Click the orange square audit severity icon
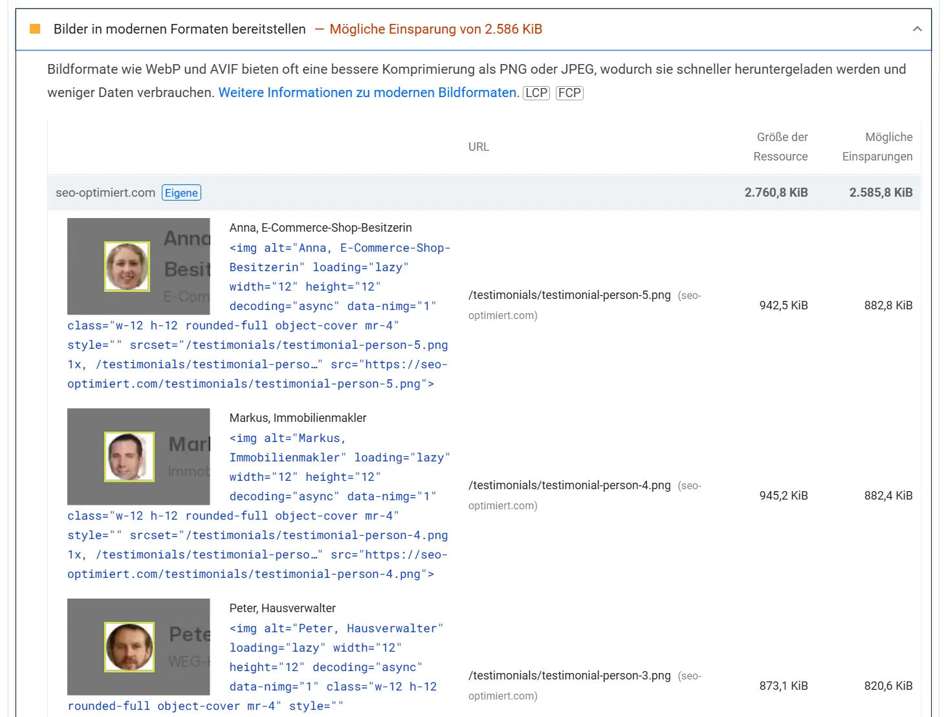 [35, 29]
